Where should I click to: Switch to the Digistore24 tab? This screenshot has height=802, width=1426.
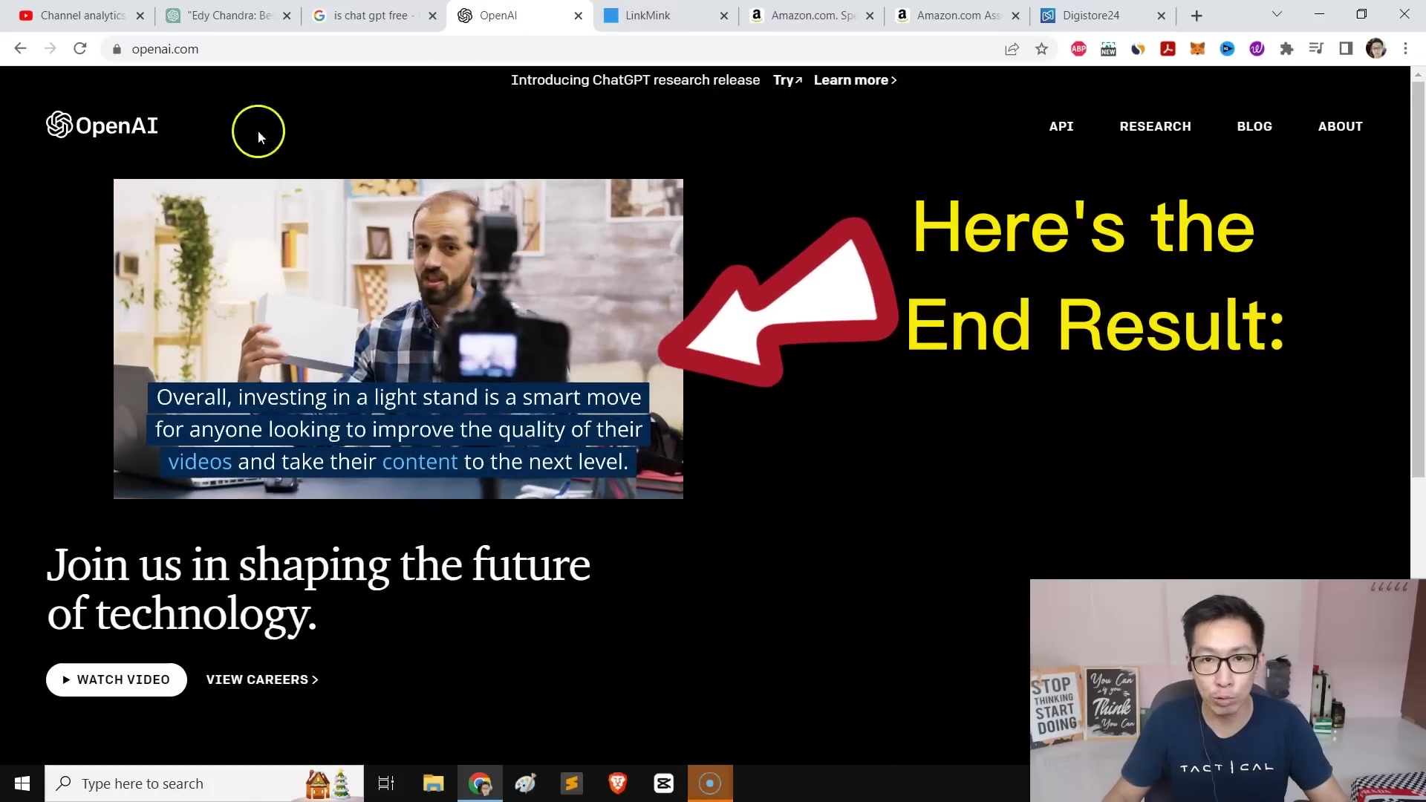[x=1092, y=16]
